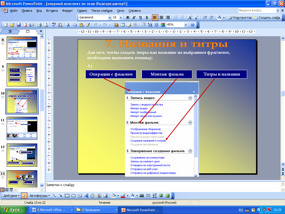Toggle text shadow (S) formatting
285x214 pixels.
147,18
